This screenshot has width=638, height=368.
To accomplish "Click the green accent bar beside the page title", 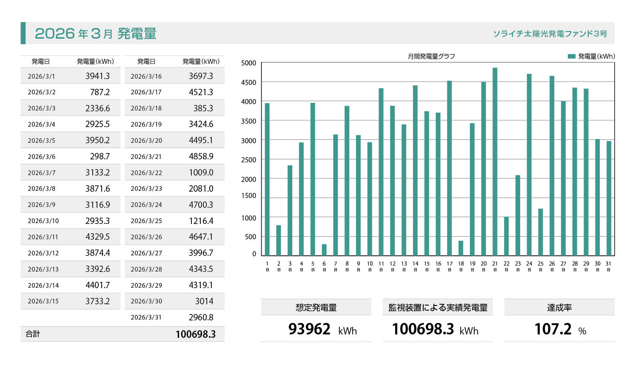I will (23, 33).
